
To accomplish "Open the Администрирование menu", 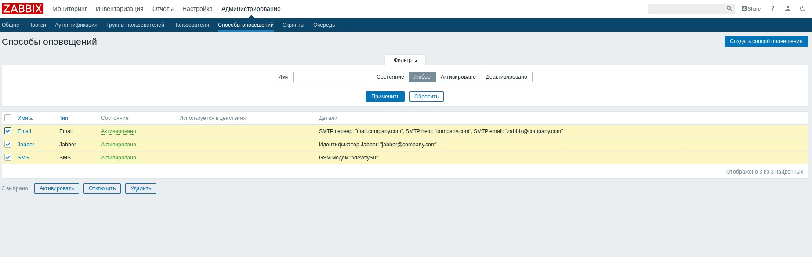I will 251,9.
